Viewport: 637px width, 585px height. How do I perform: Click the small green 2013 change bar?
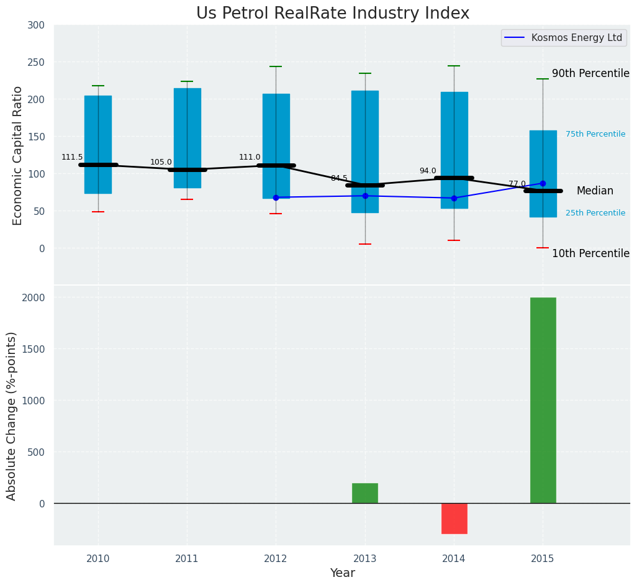pyautogui.click(x=364, y=493)
